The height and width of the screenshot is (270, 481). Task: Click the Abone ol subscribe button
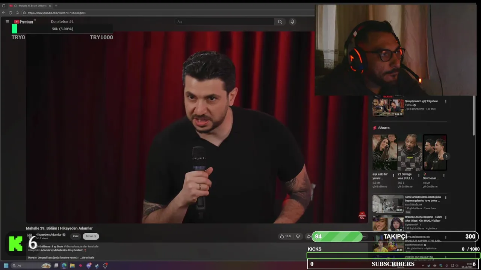coord(91,236)
